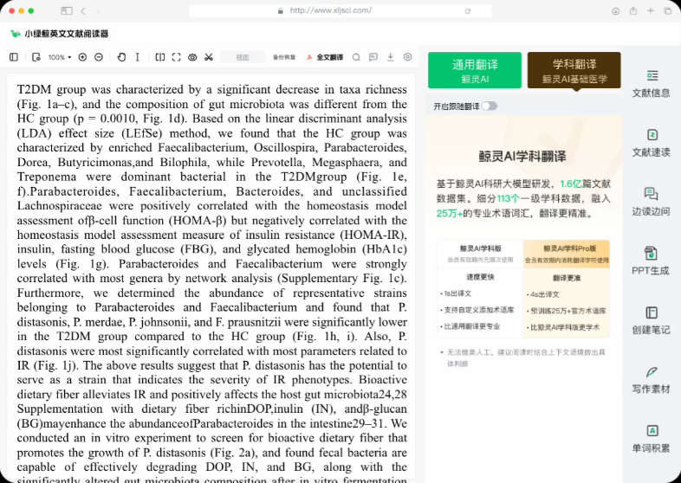Toggle the left sidebar panel icon
681x483 pixels.
[13, 57]
